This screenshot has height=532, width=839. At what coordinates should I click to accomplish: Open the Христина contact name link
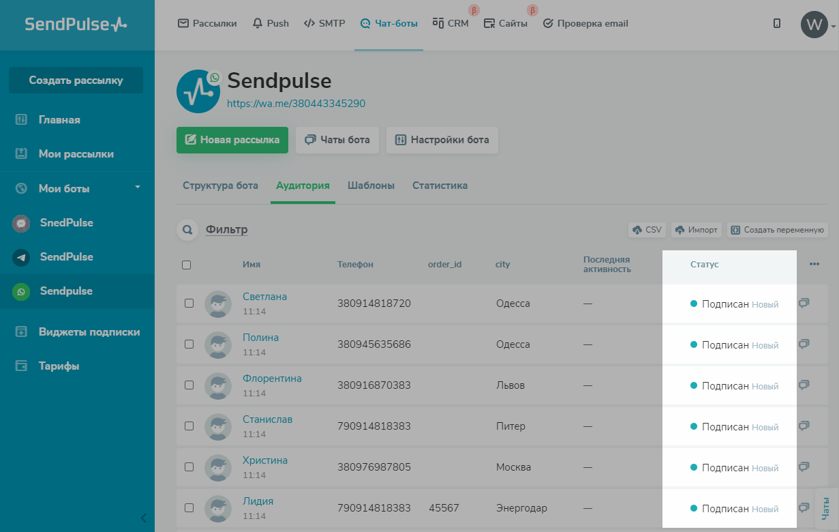(x=265, y=460)
